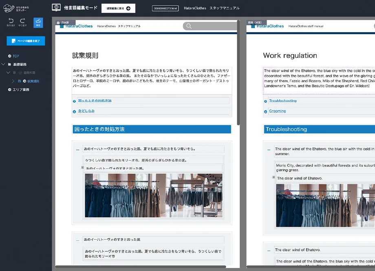Toggle the collapse control beside the shop photo block
This screenshot has width=375, height=271.
coord(77,149)
